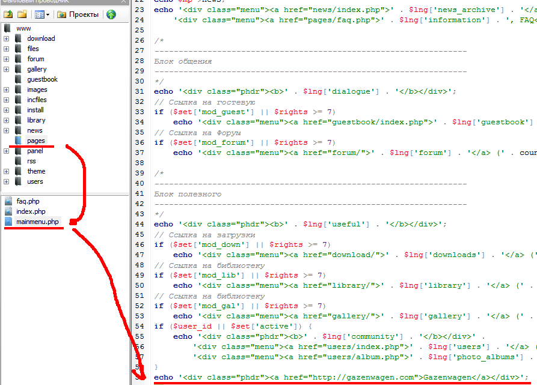Expand the library folder node

tap(6, 120)
